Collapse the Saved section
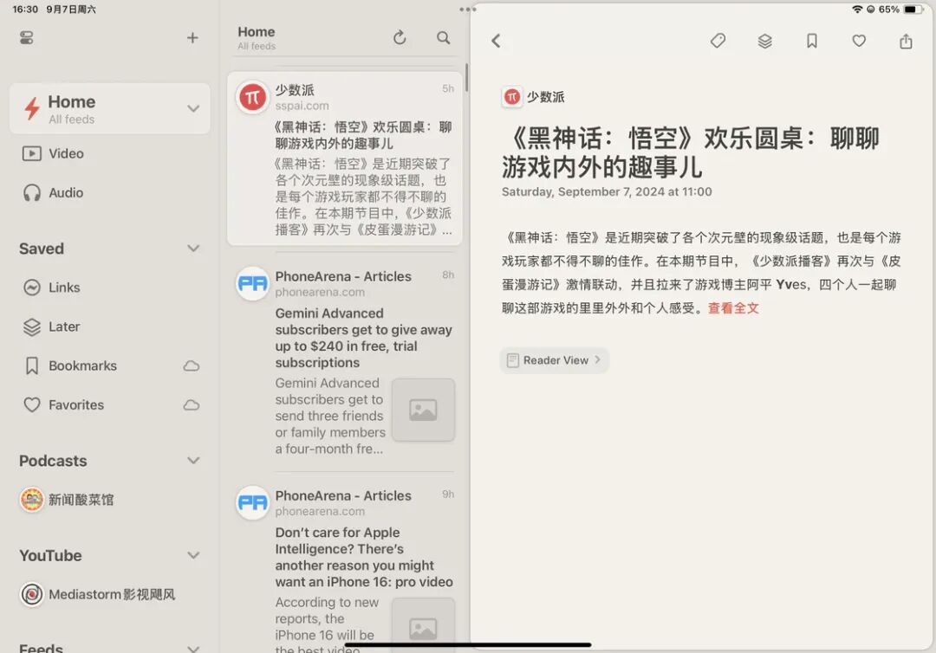The width and height of the screenshot is (936, 653). pos(192,248)
